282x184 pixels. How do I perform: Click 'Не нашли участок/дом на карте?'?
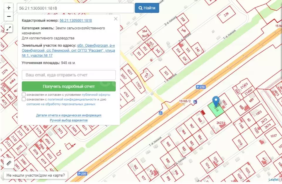coord(36,175)
